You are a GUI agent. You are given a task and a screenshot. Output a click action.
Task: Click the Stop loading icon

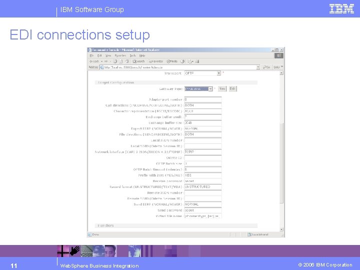pos(115,61)
